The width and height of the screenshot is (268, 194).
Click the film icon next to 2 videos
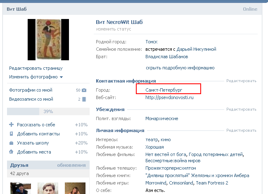[x=84, y=99]
